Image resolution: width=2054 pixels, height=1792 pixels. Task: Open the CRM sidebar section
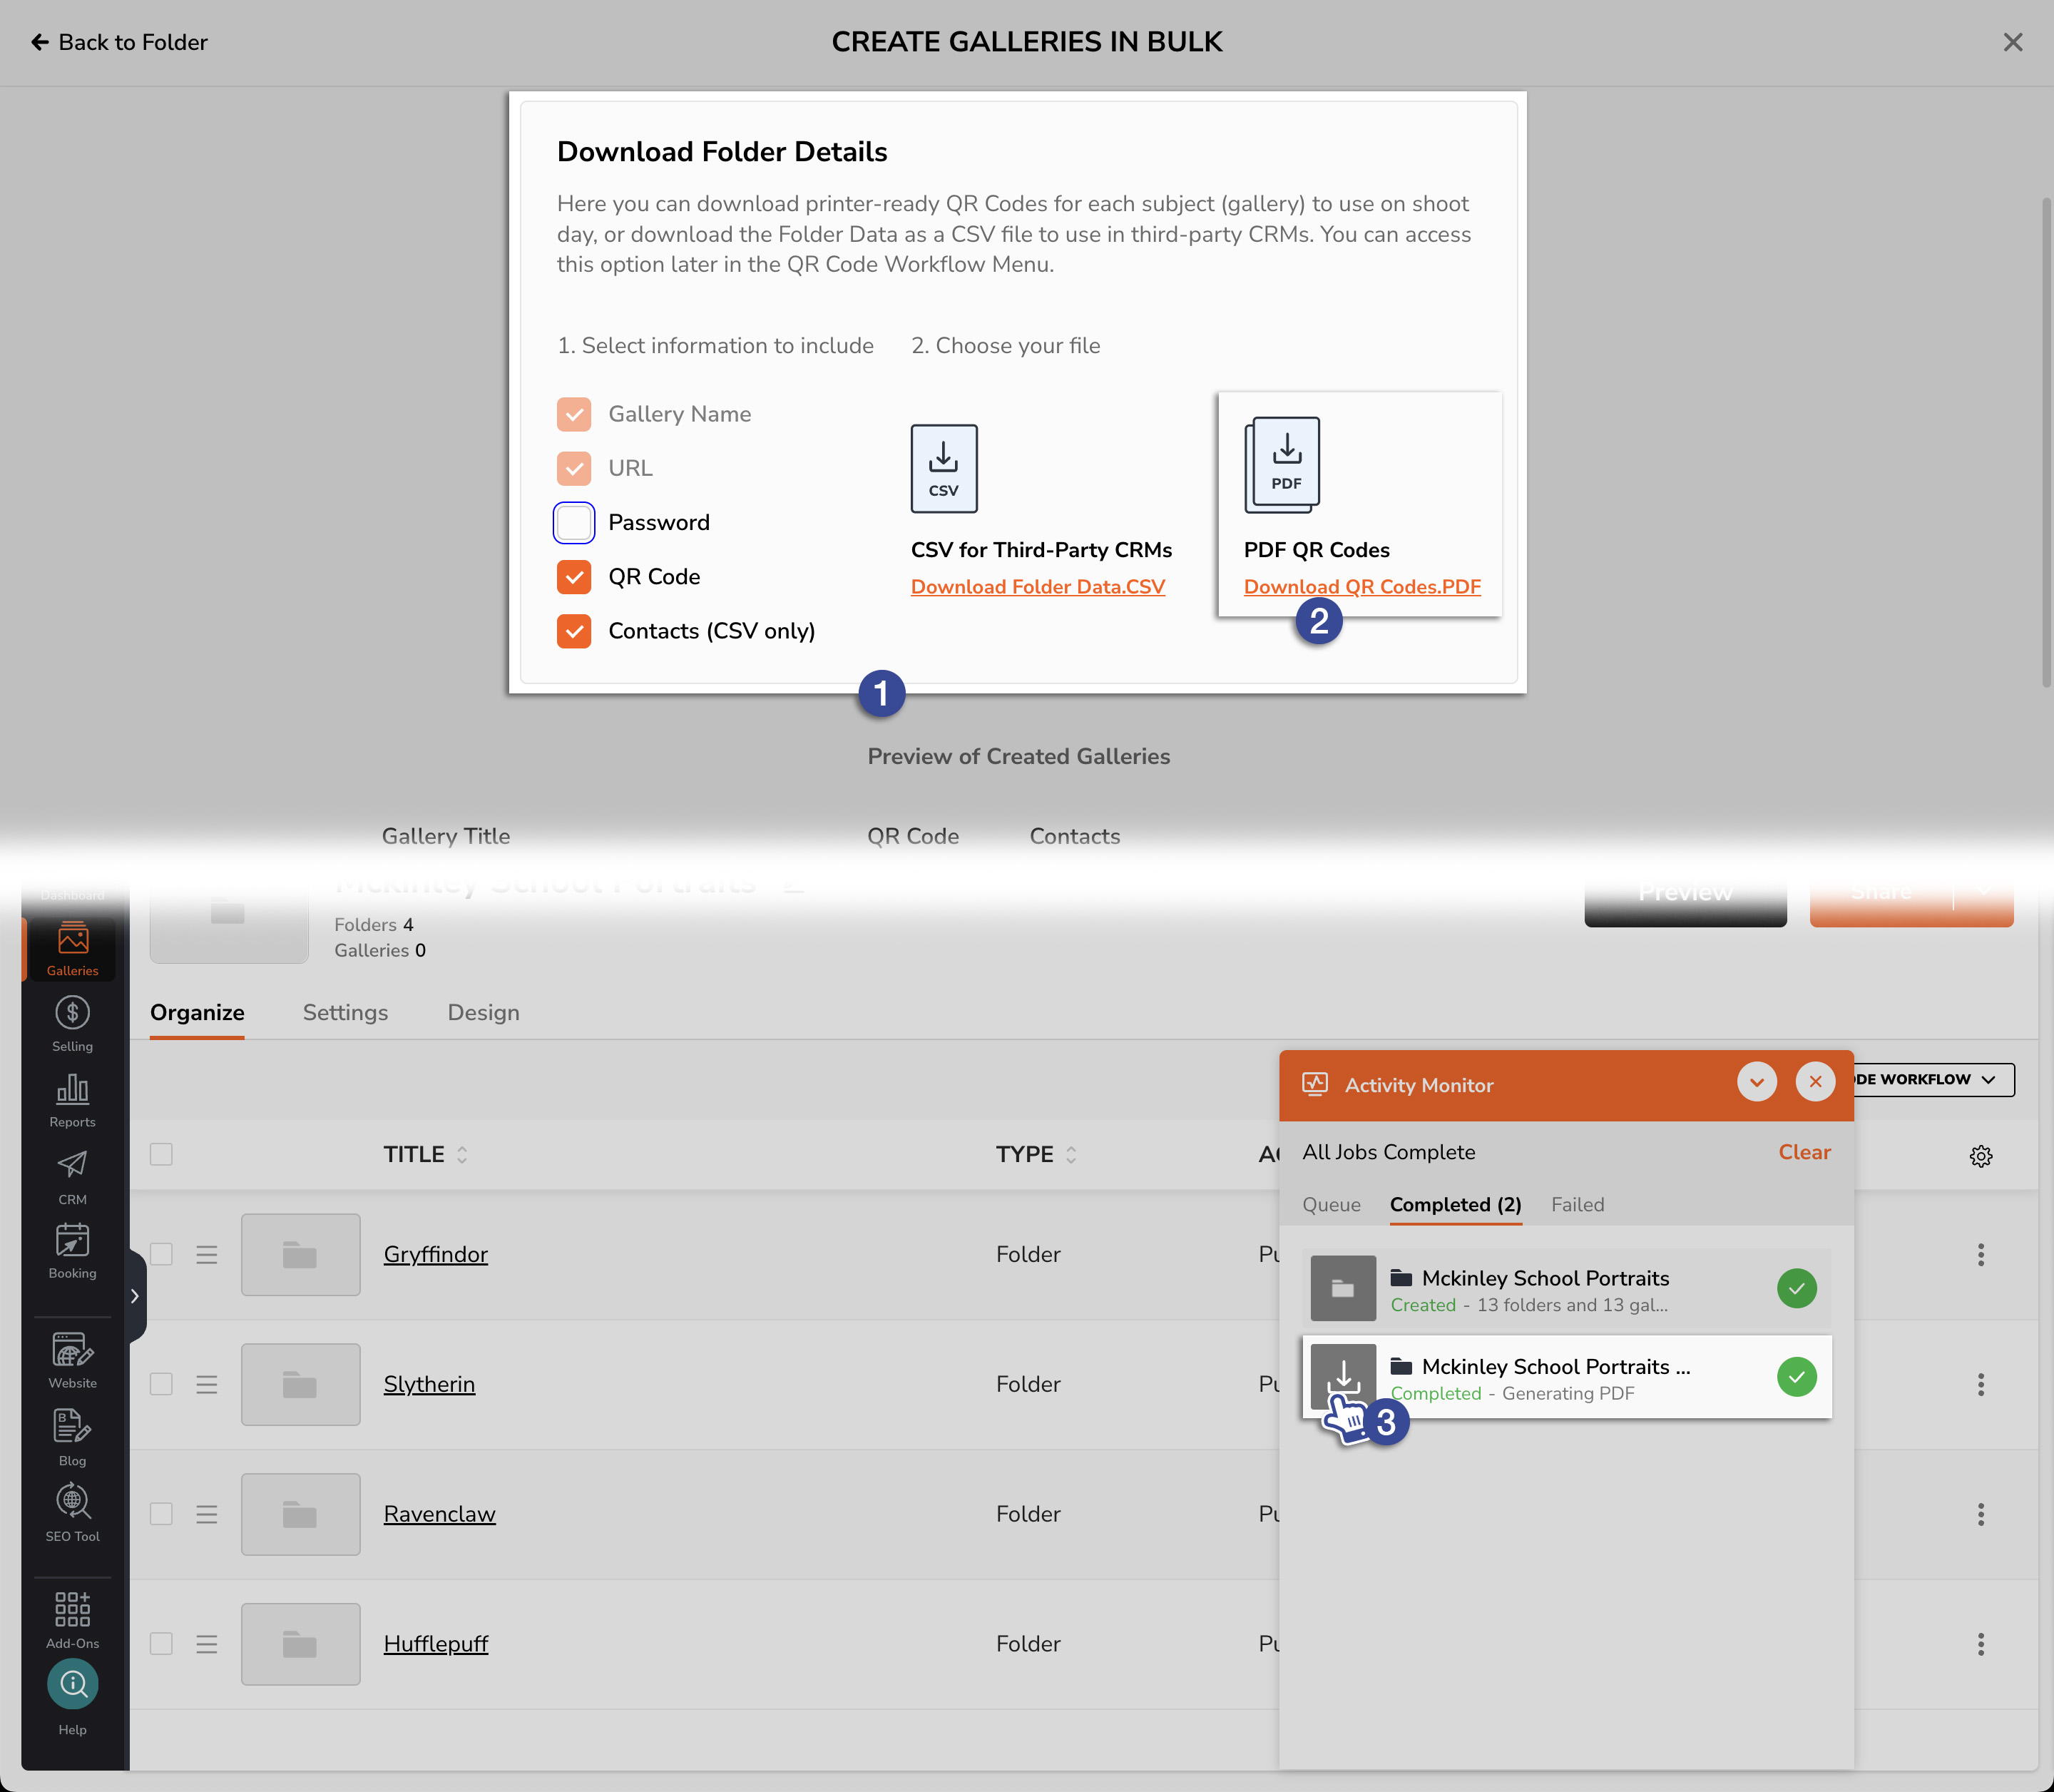click(x=72, y=1177)
